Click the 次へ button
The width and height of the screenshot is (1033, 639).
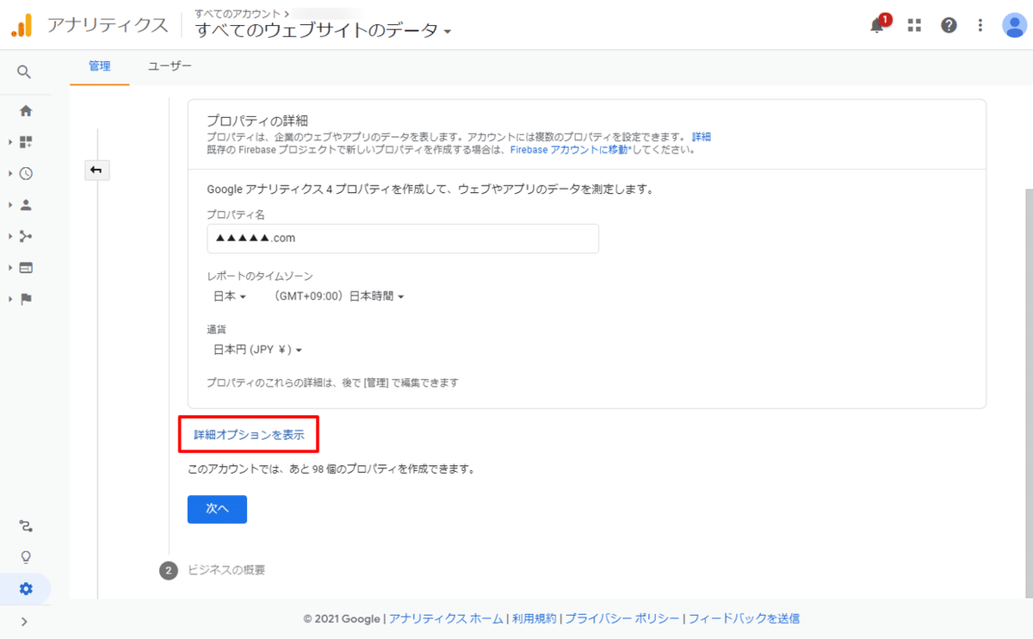click(216, 509)
